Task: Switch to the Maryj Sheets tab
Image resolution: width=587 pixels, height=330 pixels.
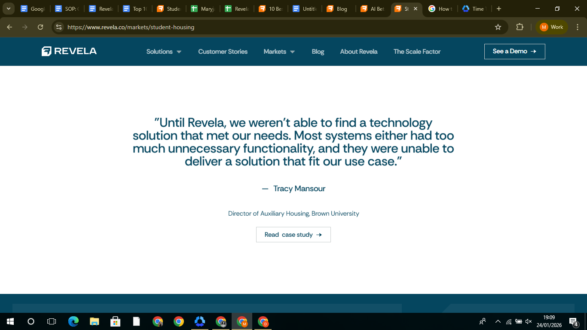Action: (202, 9)
